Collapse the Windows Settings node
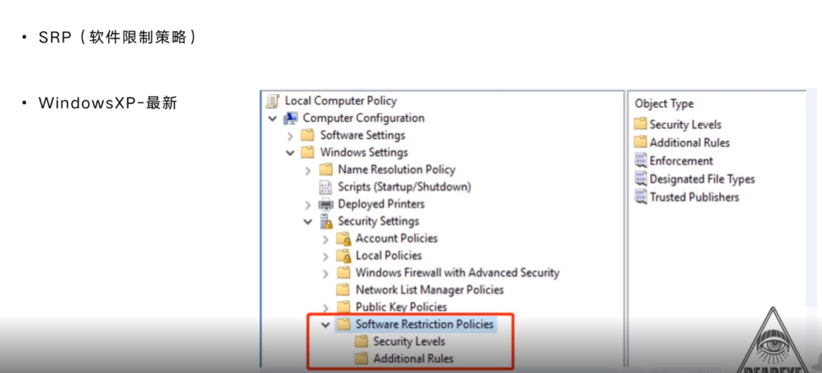 (290, 153)
